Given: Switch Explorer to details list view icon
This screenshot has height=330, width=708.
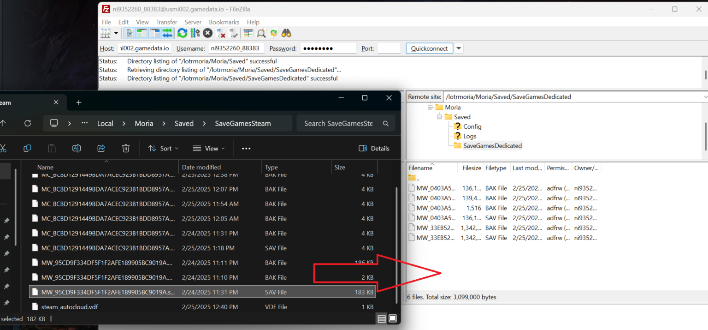Looking at the screenshot, I should [382, 318].
